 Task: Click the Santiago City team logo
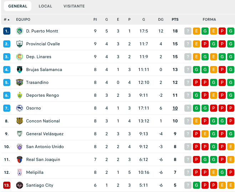(20, 185)
